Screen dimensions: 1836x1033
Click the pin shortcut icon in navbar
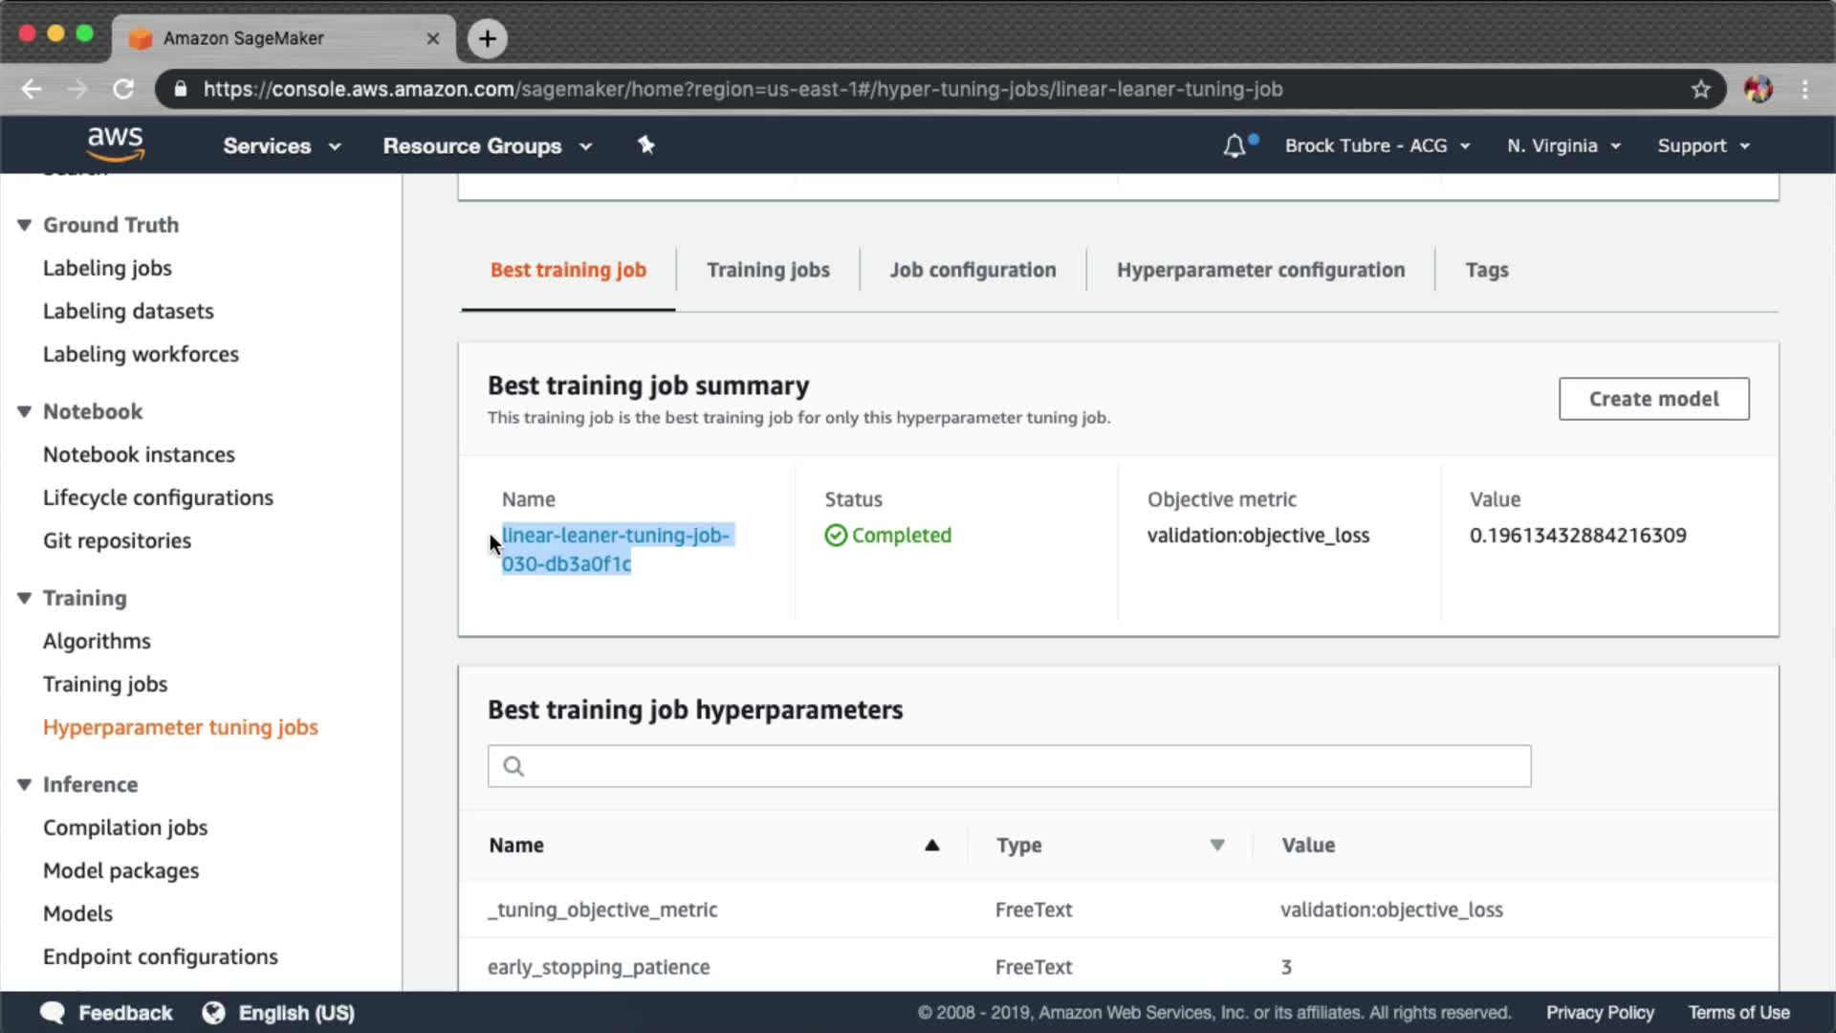(646, 145)
